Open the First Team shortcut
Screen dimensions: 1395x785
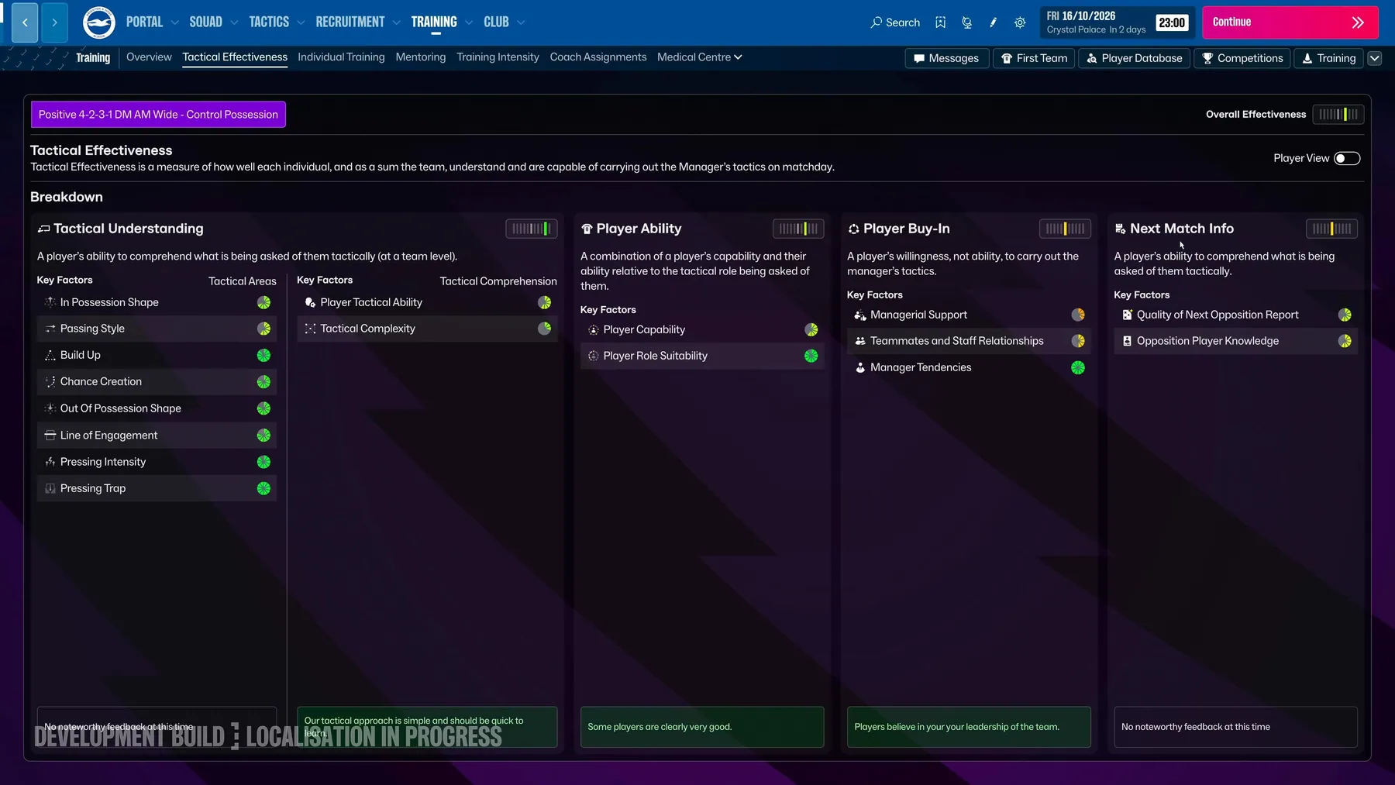[x=1034, y=58]
